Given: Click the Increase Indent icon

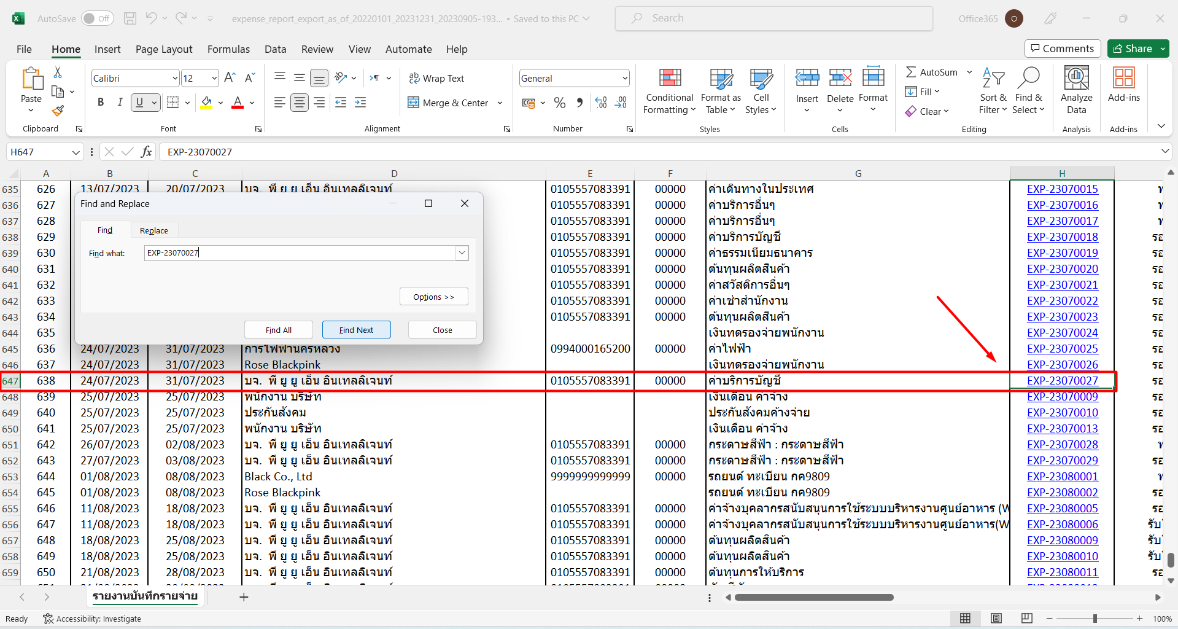Looking at the screenshot, I should (x=360, y=103).
